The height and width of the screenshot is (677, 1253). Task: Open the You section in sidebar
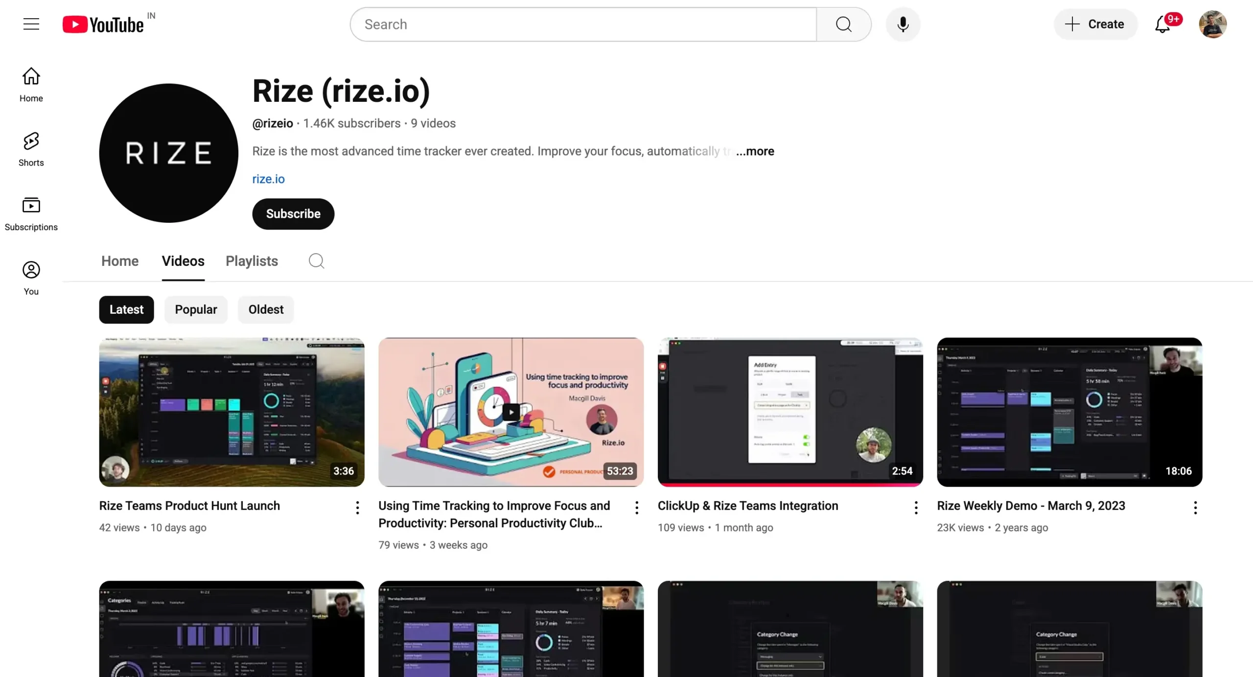pos(31,278)
